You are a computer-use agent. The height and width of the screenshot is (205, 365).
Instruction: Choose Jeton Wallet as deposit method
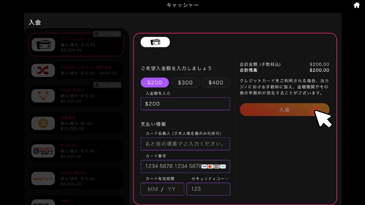tap(76, 178)
